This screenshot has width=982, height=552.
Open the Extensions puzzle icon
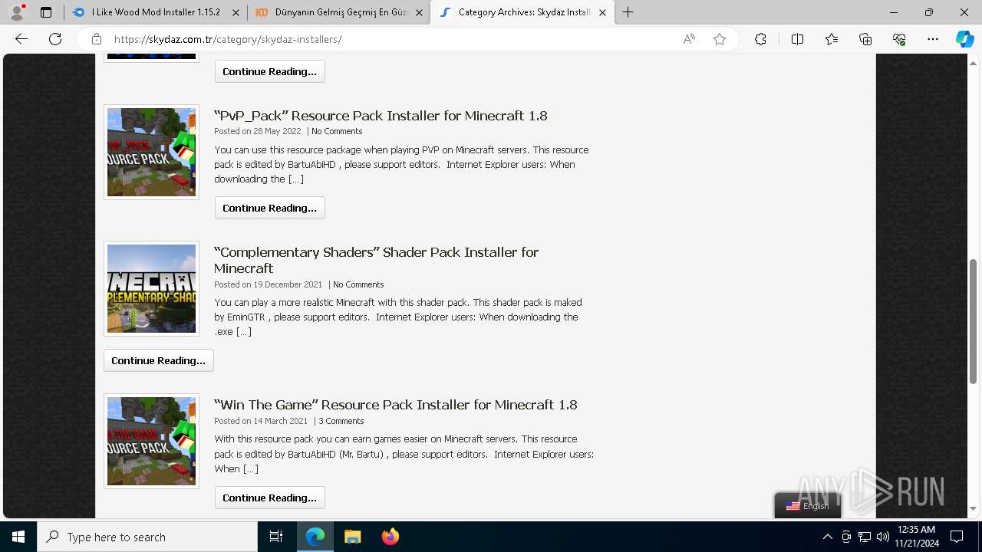click(760, 39)
